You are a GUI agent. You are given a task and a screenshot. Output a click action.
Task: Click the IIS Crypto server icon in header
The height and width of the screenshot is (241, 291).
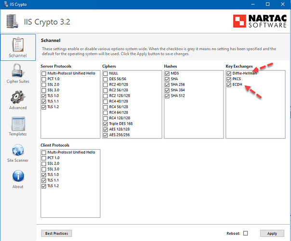pos(13,21)
